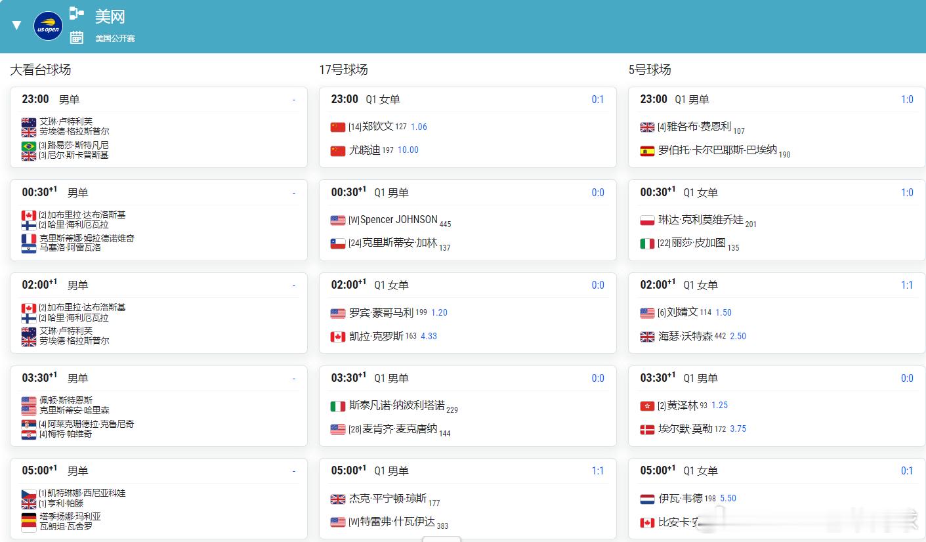Click UK flag beside 杰克·平宁顿·琼斯
Viewport: 926px width, 542px height.
338,499
